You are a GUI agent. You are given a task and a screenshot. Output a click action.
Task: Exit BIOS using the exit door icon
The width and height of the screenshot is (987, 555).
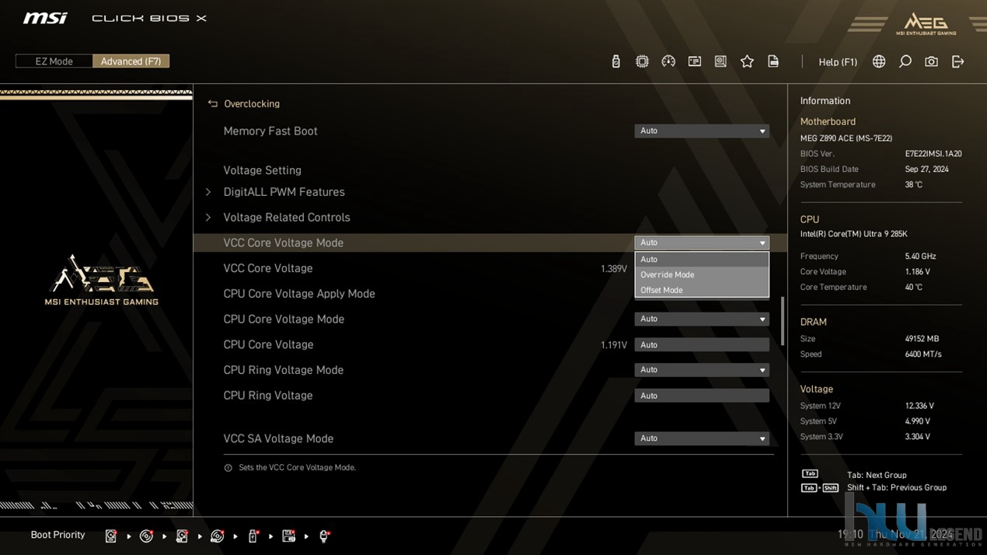click(x=957, y=61)
